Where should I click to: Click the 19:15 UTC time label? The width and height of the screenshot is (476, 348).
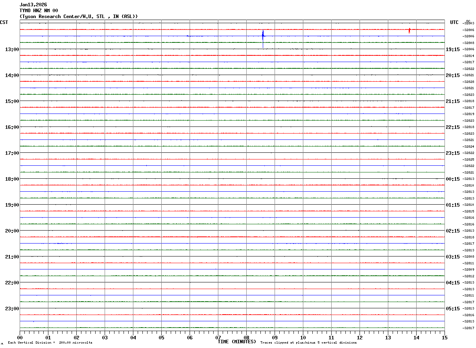[x=453, y=49]
